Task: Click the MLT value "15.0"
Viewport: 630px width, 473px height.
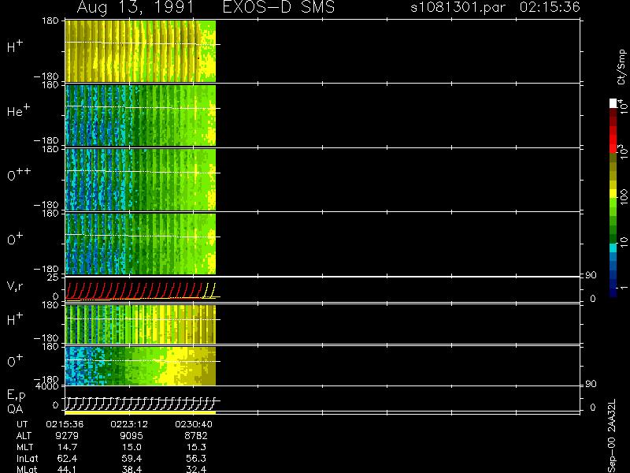Action: tap(132, 447)
